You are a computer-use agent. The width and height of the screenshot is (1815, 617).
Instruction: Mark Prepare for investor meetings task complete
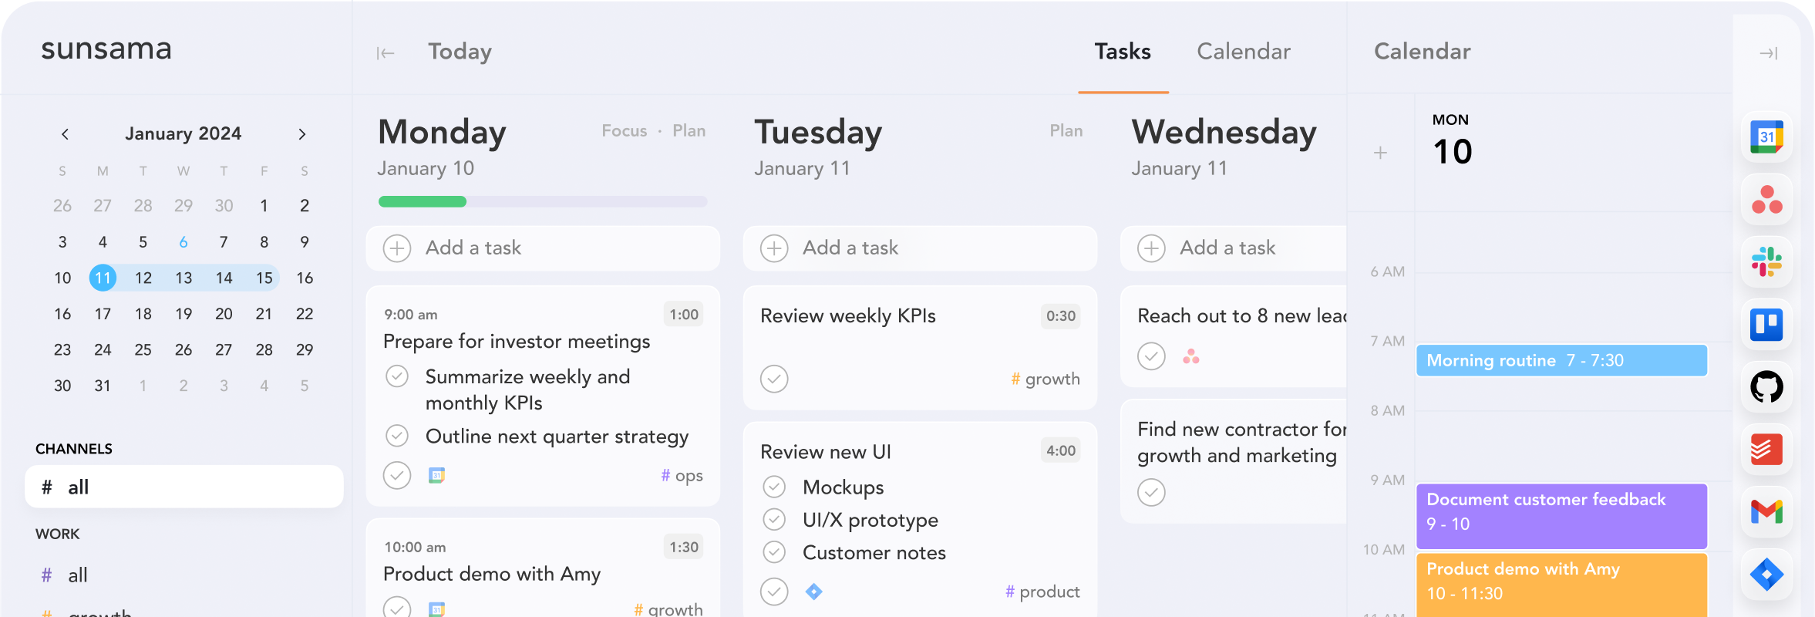397,475
